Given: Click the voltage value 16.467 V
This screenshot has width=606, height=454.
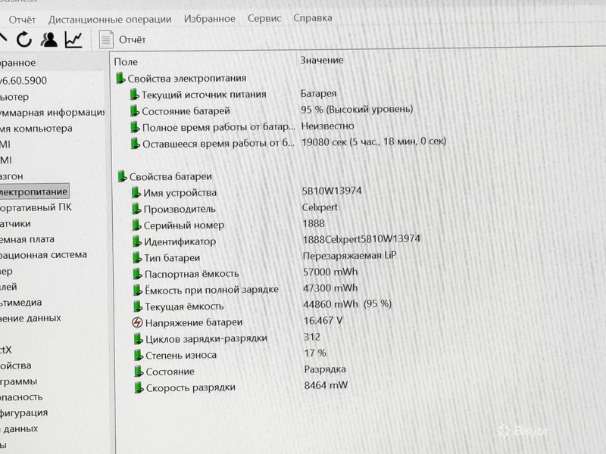Looking at the screenshot, I should 323,320.
